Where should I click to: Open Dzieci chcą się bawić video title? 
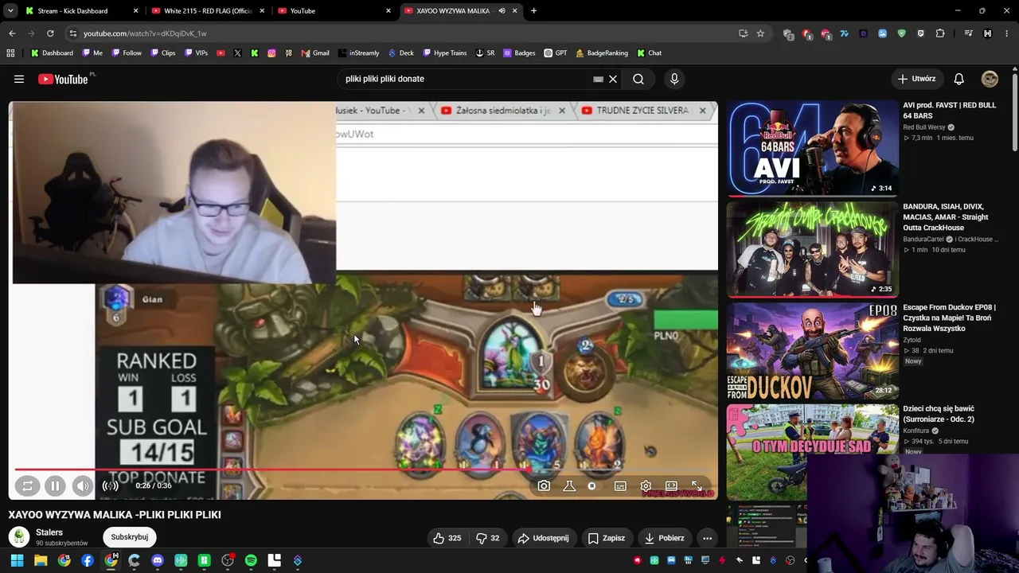[x=939, y=414]
